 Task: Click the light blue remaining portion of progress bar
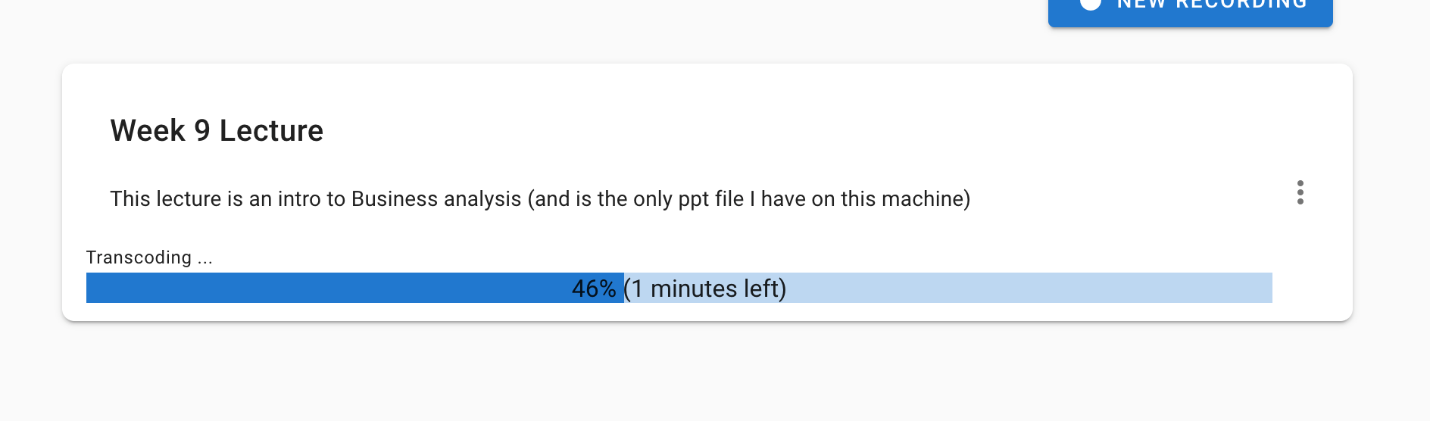[x=1030, y=288]
